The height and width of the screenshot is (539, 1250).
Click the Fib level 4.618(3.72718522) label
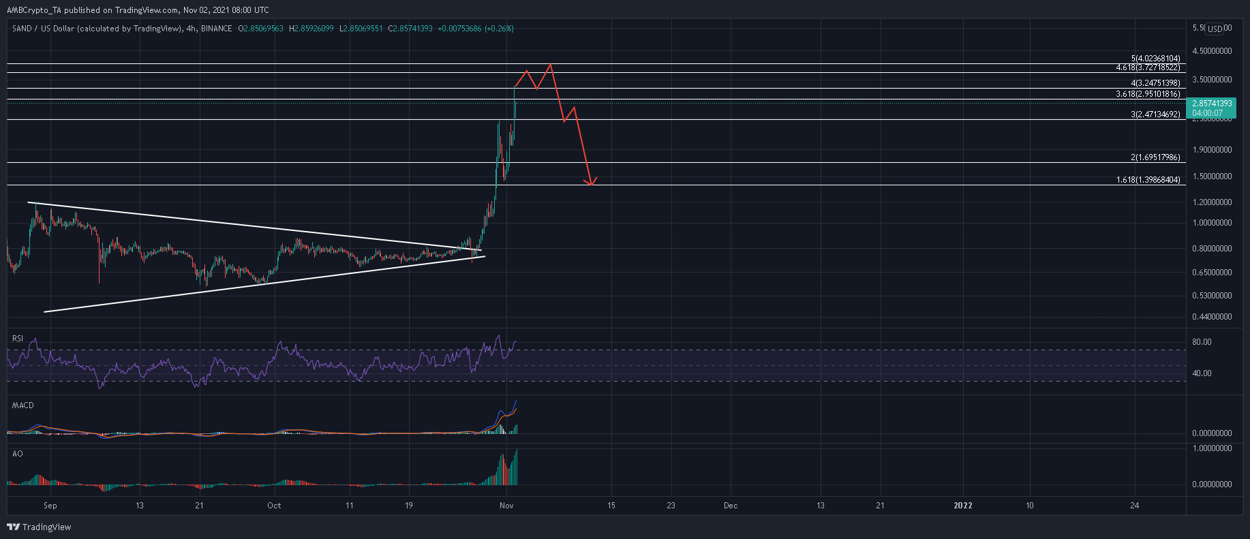[1148, 67]
